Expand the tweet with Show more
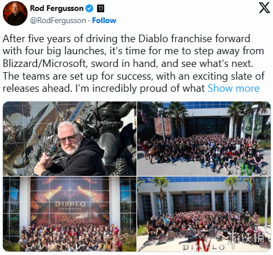 click(x=234, y=88)
